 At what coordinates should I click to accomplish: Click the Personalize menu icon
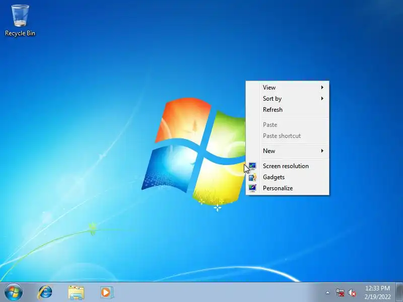point(252,188)
